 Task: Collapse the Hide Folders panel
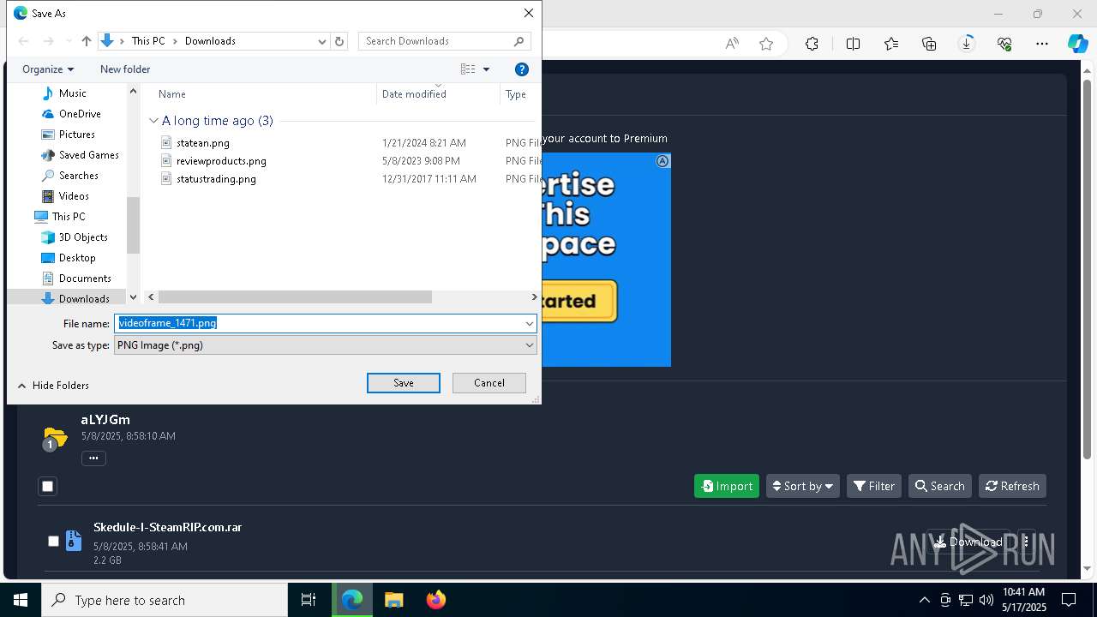click(53, 386)
